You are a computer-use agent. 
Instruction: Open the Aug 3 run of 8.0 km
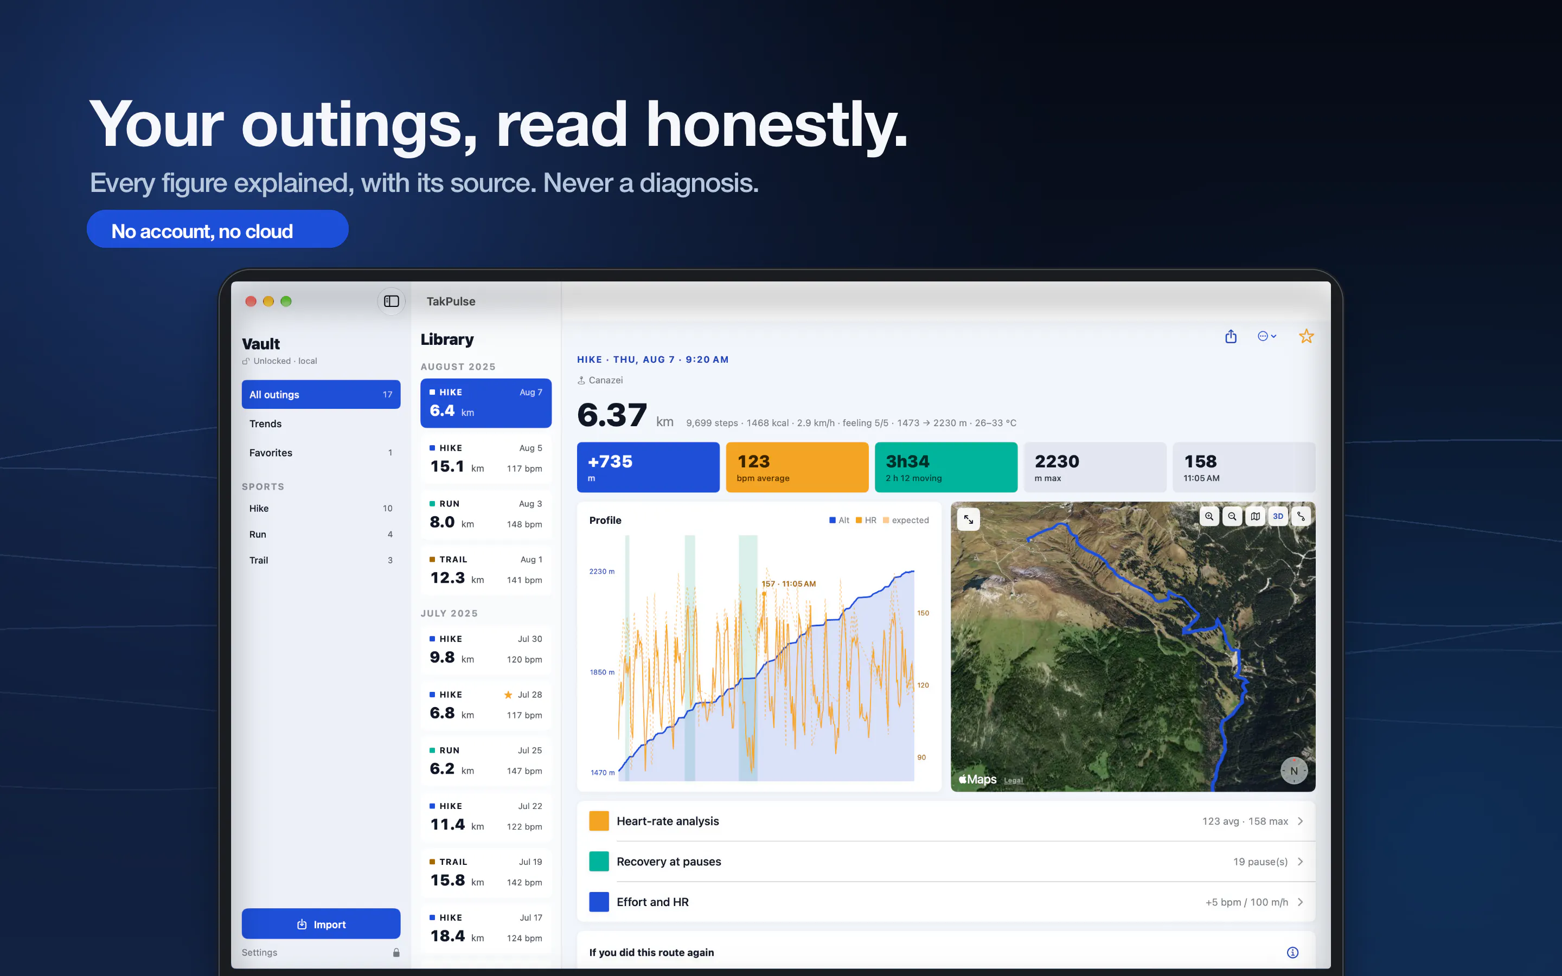(x=486, y=515)
